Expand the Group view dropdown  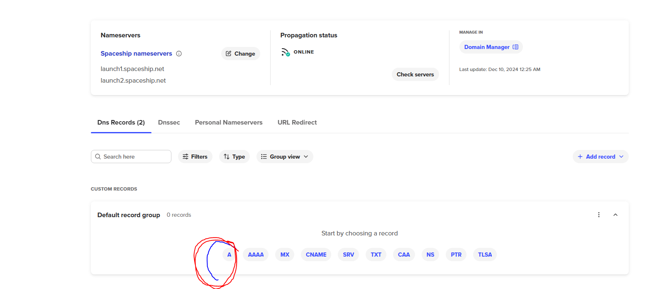pyautogui.click(x=285, y=157)
